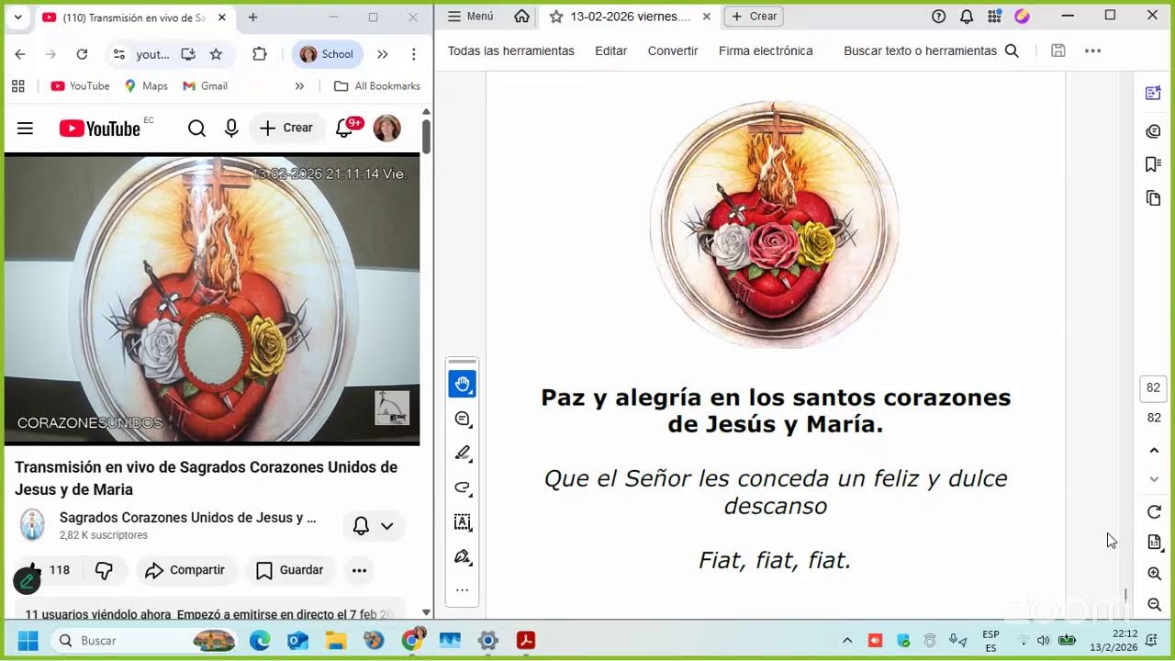
Task: Select the Add comment tool in Acrobat
Action: 462,419
